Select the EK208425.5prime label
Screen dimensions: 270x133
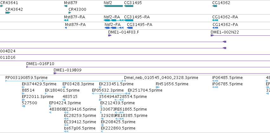pos(118,122)
